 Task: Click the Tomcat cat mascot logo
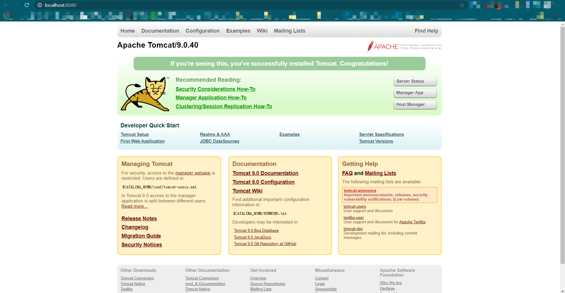tap(145, 94)
